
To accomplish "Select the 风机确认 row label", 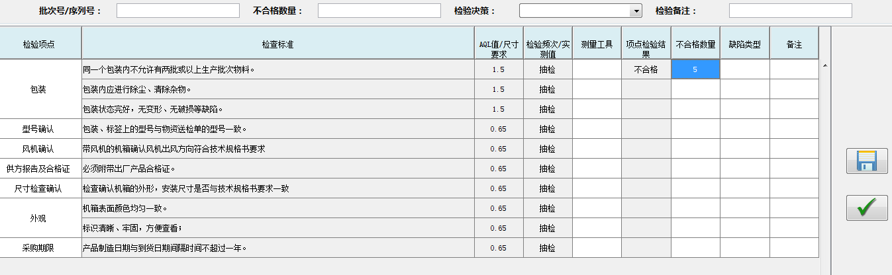I will (40, 149).
